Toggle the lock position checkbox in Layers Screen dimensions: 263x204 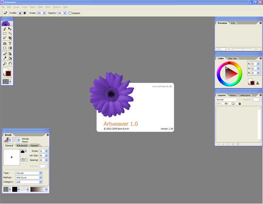pos(223,104)
